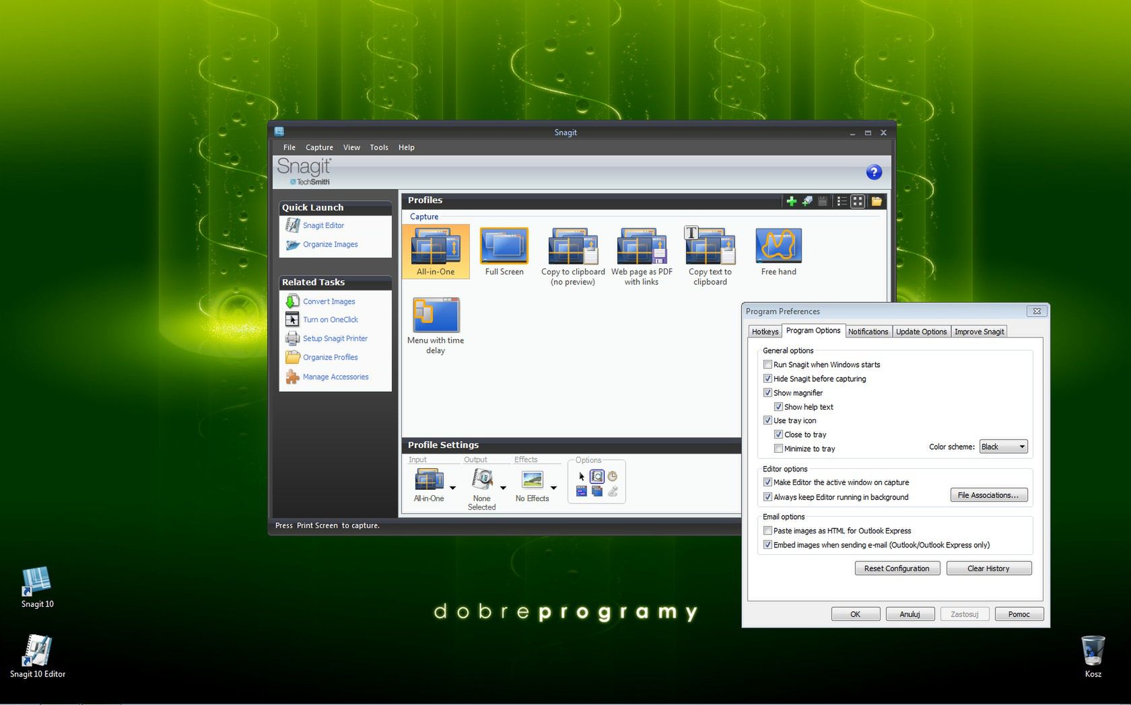Uncheck Close to tray option

(x=778, y=435)
